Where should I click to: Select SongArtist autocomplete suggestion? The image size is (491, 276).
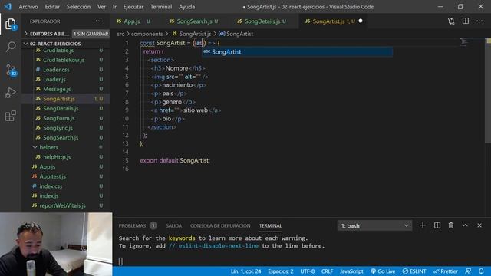[297, 52]
